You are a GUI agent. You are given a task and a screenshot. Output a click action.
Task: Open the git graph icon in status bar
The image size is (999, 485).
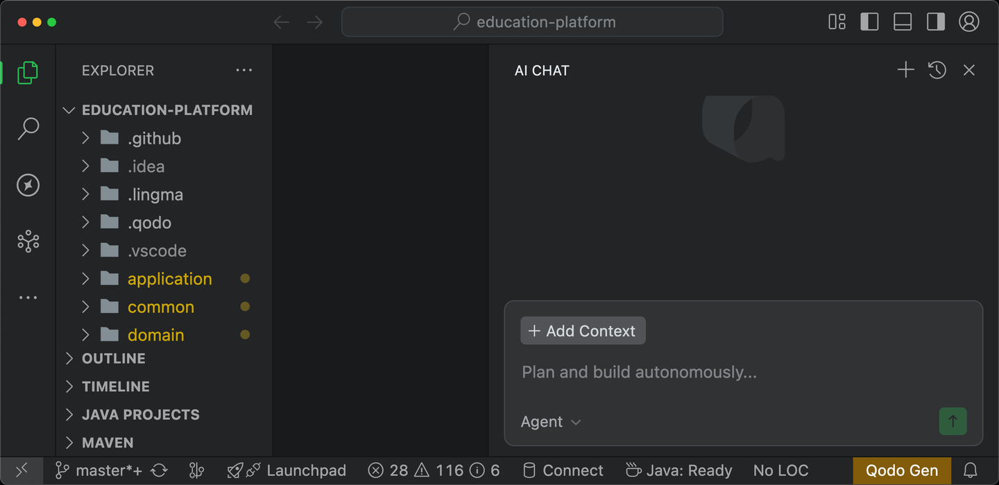pos(196,470)
